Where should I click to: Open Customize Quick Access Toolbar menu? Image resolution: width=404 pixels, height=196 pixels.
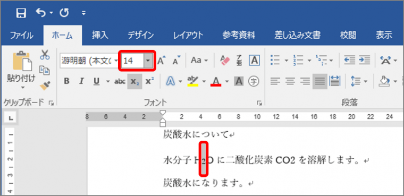click(83, 13)
